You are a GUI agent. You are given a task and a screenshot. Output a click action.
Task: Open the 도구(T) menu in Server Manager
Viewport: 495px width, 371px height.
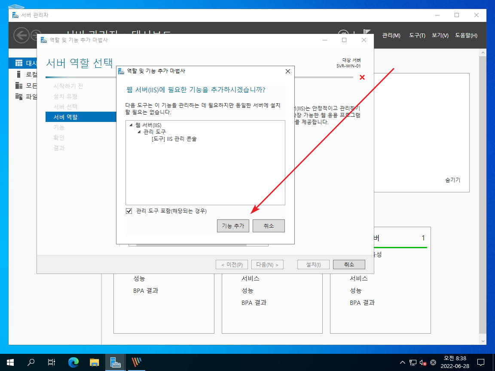tap(417, 35)
